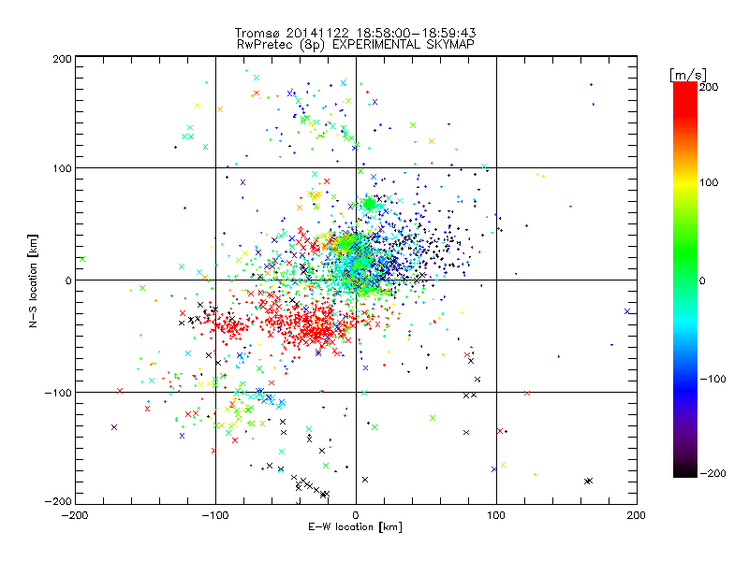Click the subtitle 'RwPretec (8p) EXPERIMENTAL SKYMAP'
This screenshot has width=749, height=561.
(356, 44)
